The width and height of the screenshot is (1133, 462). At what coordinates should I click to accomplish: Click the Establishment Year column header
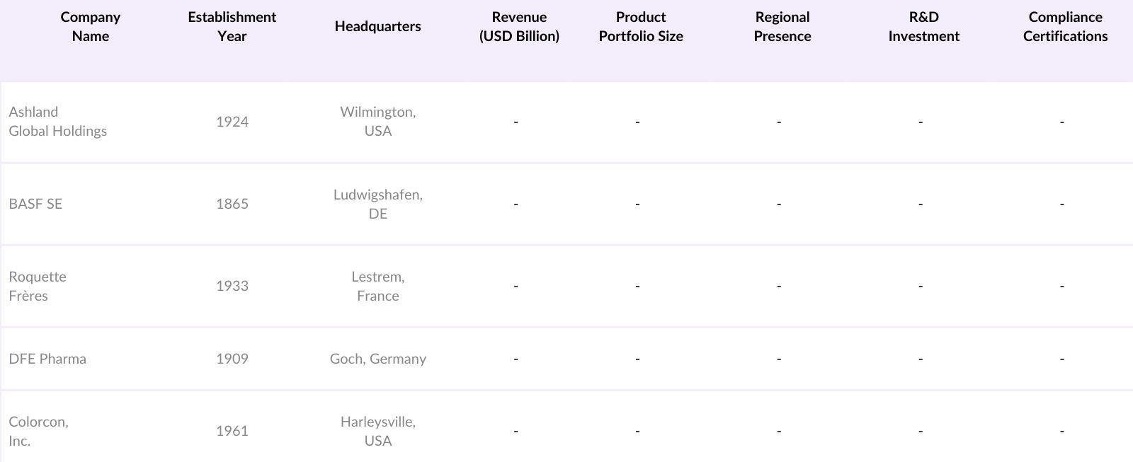coord(232,27)
